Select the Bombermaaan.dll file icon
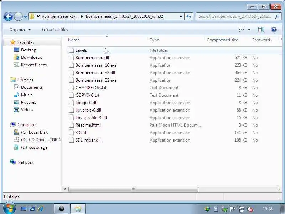The width and height of the screenshot is (285, 214). point(71,58)
